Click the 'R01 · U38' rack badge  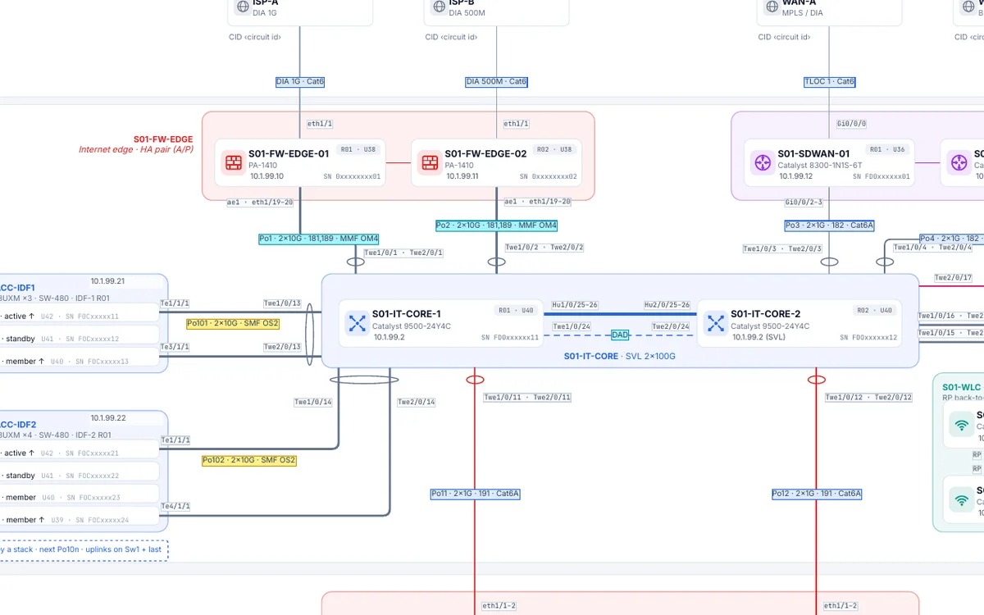click(x=358, y=149)
